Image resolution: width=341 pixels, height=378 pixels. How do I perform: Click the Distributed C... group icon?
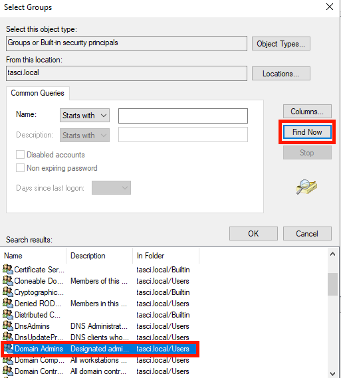[8, 314]
